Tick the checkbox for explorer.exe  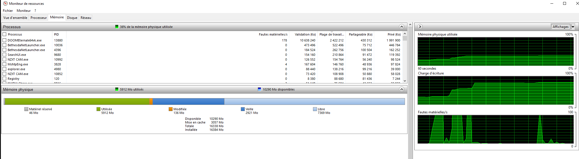[4, 69]
